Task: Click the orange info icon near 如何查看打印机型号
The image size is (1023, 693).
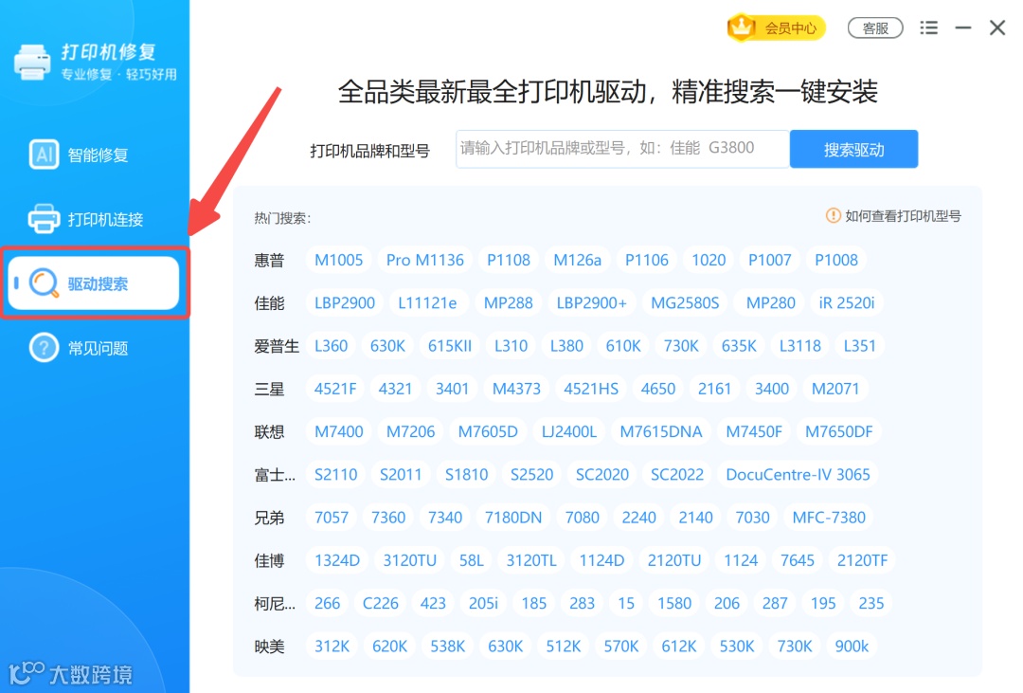Action: click(834, 215)
